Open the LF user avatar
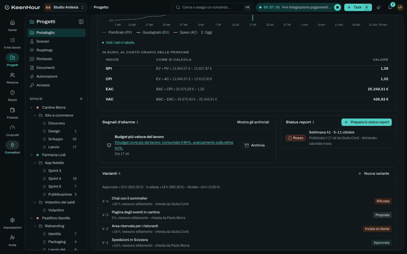Viewport: 407px width, 254px height. [400, 7]
